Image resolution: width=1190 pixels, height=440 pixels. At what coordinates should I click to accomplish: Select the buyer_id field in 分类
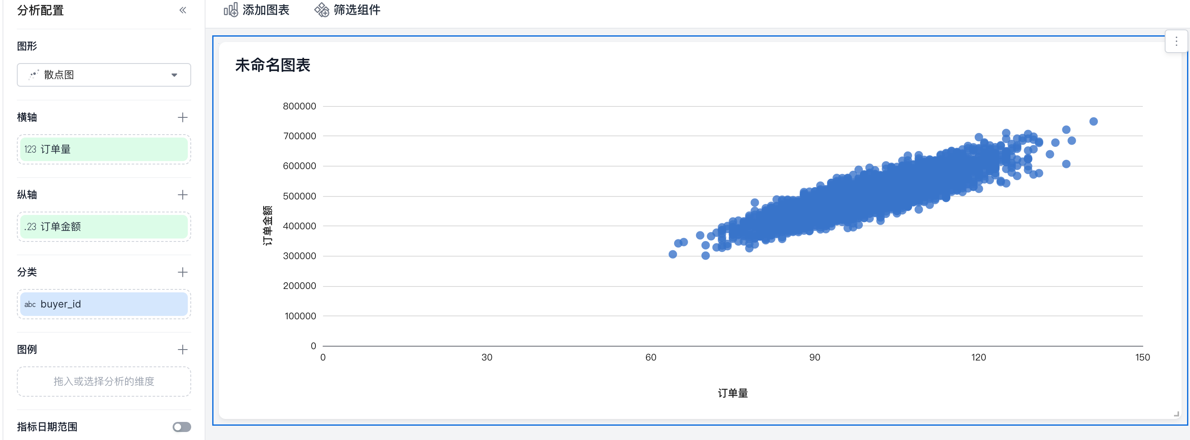104,304
